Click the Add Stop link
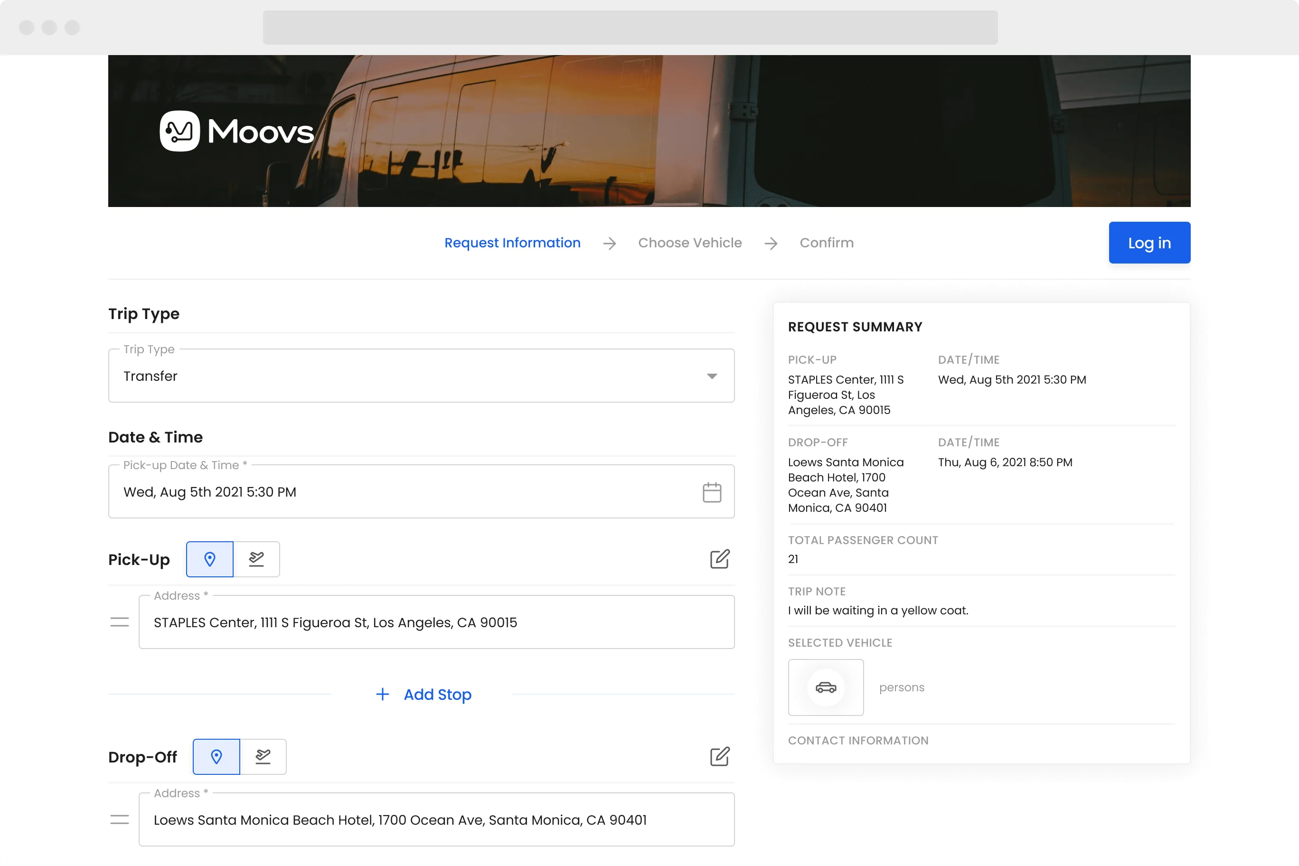Viewport: 1299px width, 866px height. click(x=437, y=694)
